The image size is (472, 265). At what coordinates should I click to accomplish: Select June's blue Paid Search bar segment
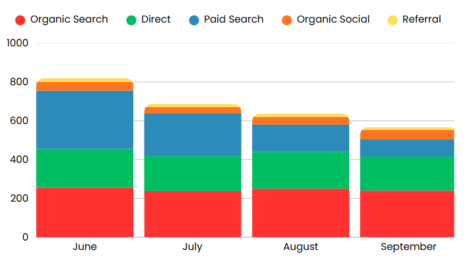click(85, 120)
